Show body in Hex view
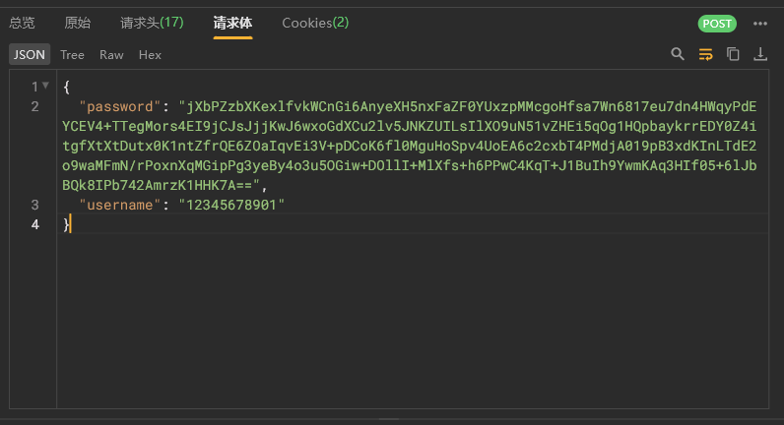Viewport: 784px width, 425px height. pyautogui.click(x=150, y=55)
